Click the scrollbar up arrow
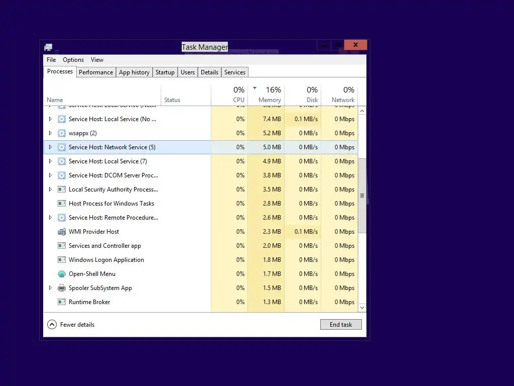The height and width of the screenshot is (386, 514). click(x=362, y=111)
